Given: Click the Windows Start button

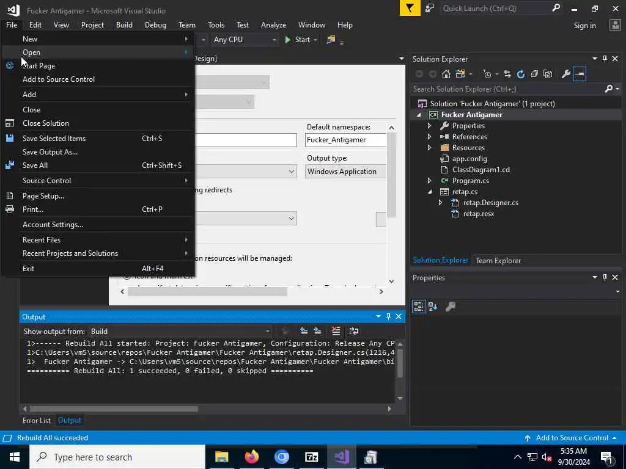Looking at the screenshot, I should tap(15, 457).
